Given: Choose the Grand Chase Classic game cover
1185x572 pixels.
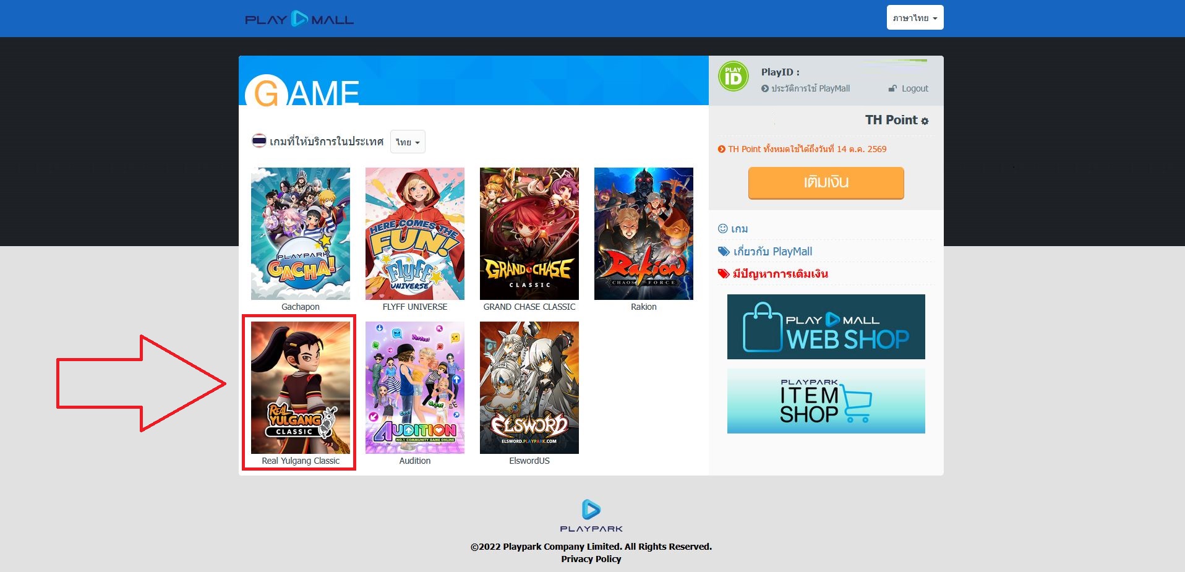Looking at the screenshot, I should [x=529, y=234].
